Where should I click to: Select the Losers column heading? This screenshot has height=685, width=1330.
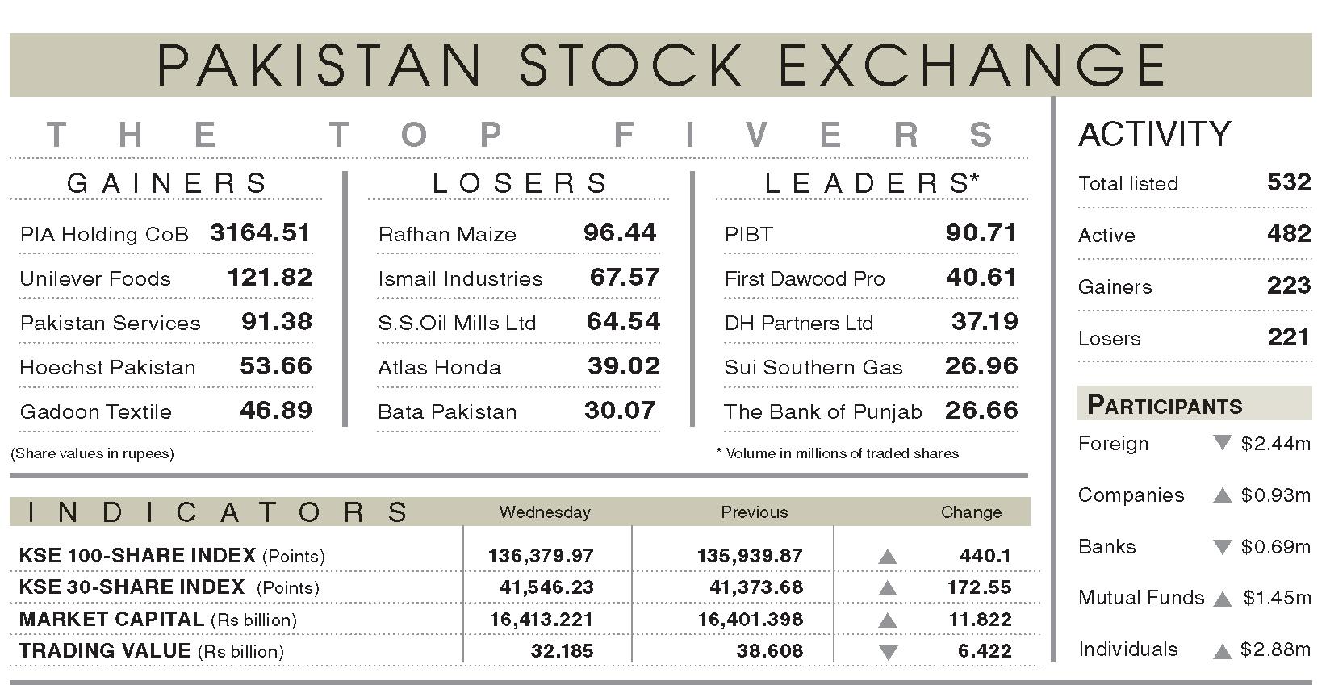pyautogui.click(x=521, y=183)
